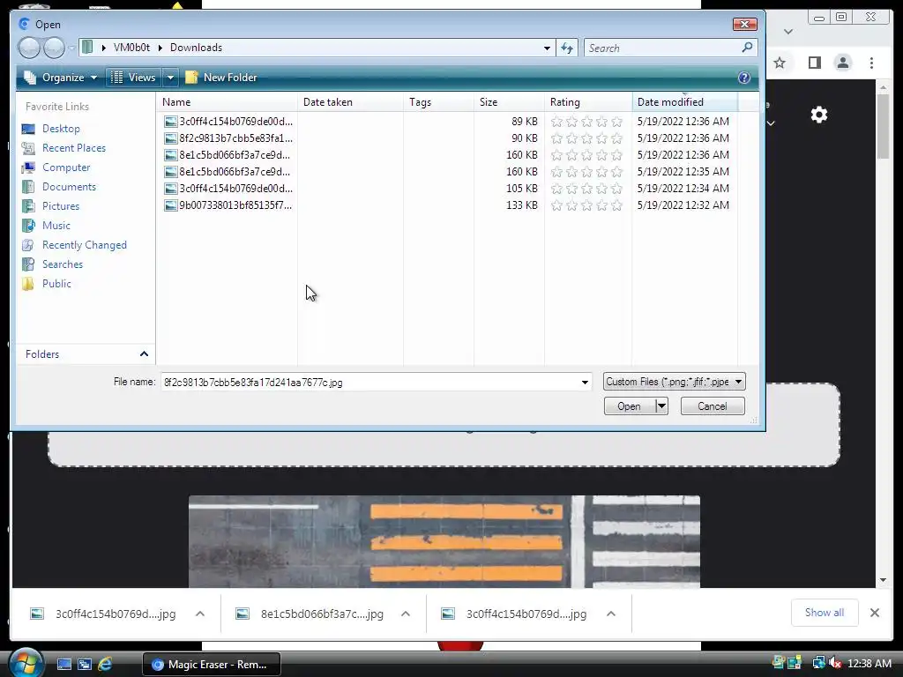
Task: Click the street crossing image thumbnail
Action: tap(444, 541)
